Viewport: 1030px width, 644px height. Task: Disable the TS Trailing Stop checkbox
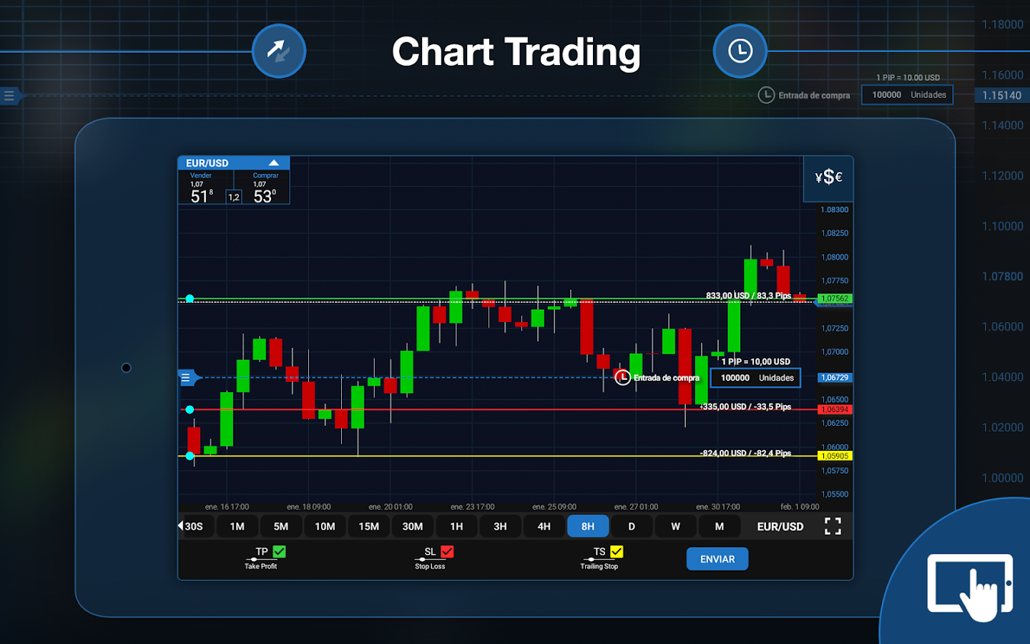pyautogui.click(x=617, y=551)
